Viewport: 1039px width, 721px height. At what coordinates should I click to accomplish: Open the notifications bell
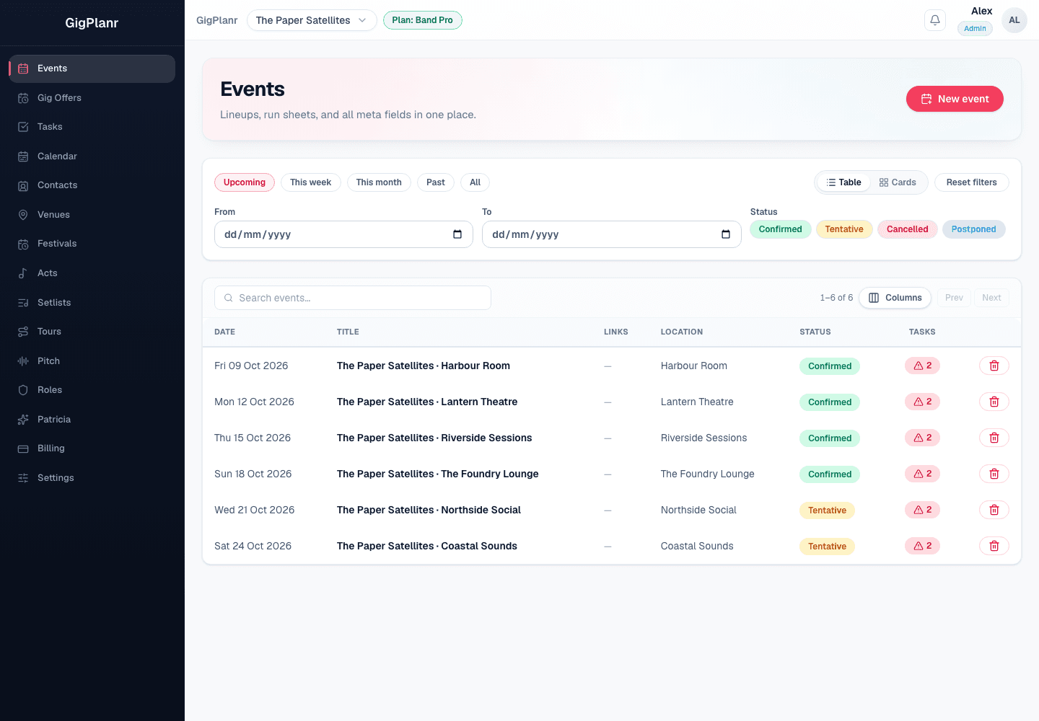935,20
